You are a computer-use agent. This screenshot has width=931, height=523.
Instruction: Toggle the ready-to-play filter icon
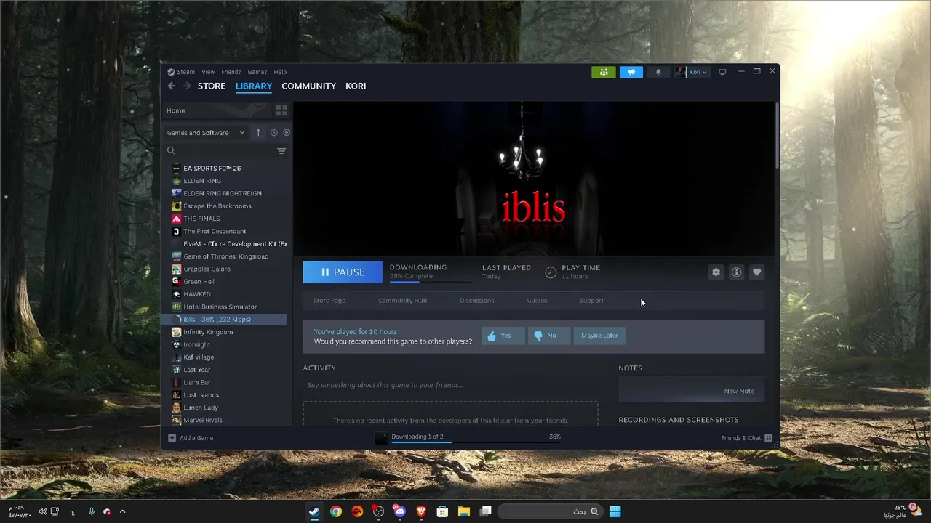(287, 133)
